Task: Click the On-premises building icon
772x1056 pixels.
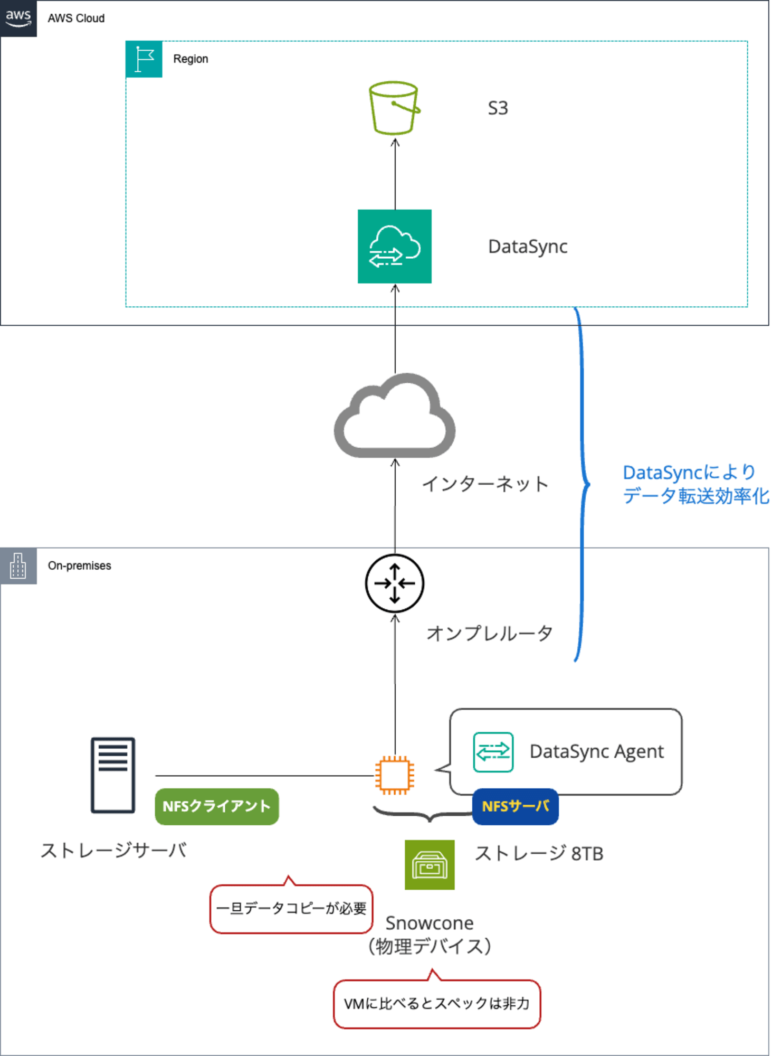Action: 18,566
